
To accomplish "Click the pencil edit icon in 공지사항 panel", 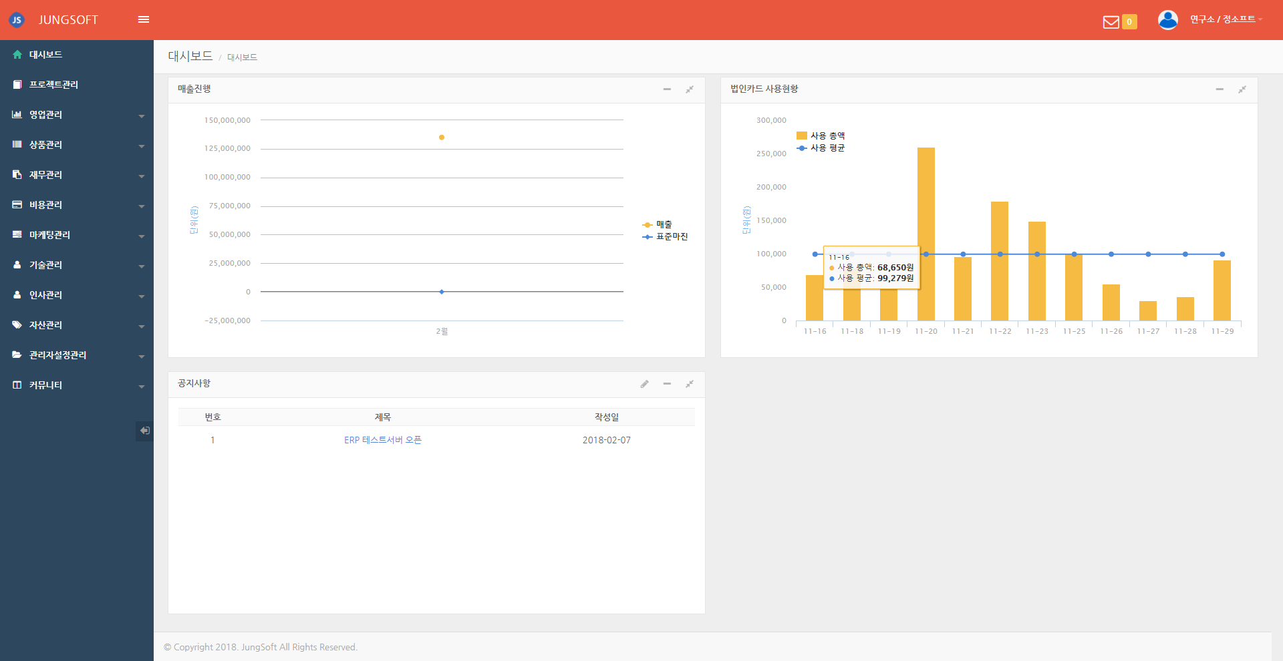I will pyautogui.click(x=644, y=384).
